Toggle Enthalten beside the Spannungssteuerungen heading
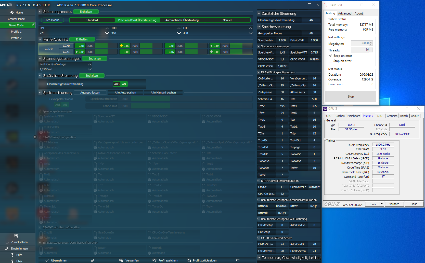Screen dimensions: 425x263 (x=95, y=59)
